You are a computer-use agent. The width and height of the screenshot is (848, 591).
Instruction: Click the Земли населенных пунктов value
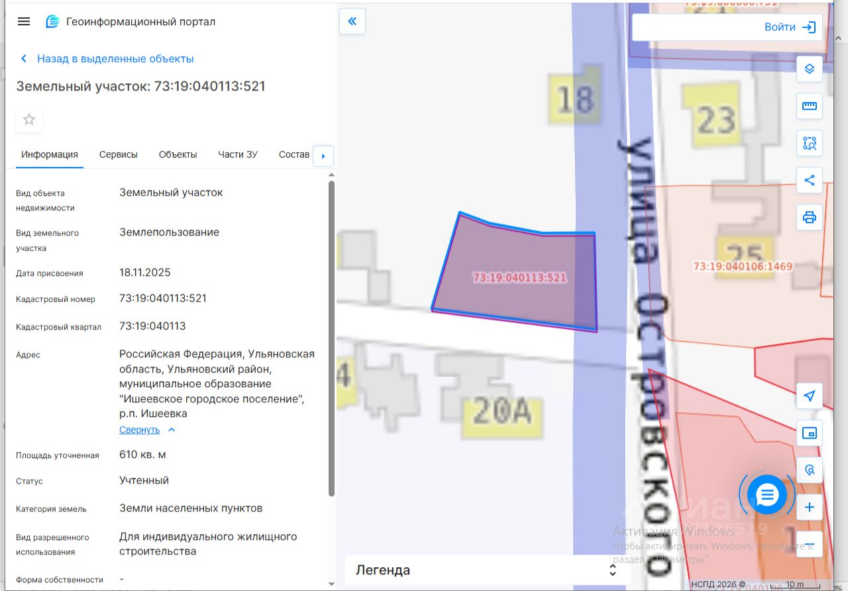(x=191, y=508)
